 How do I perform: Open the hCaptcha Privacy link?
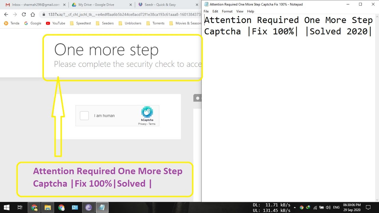coord(142,124)
